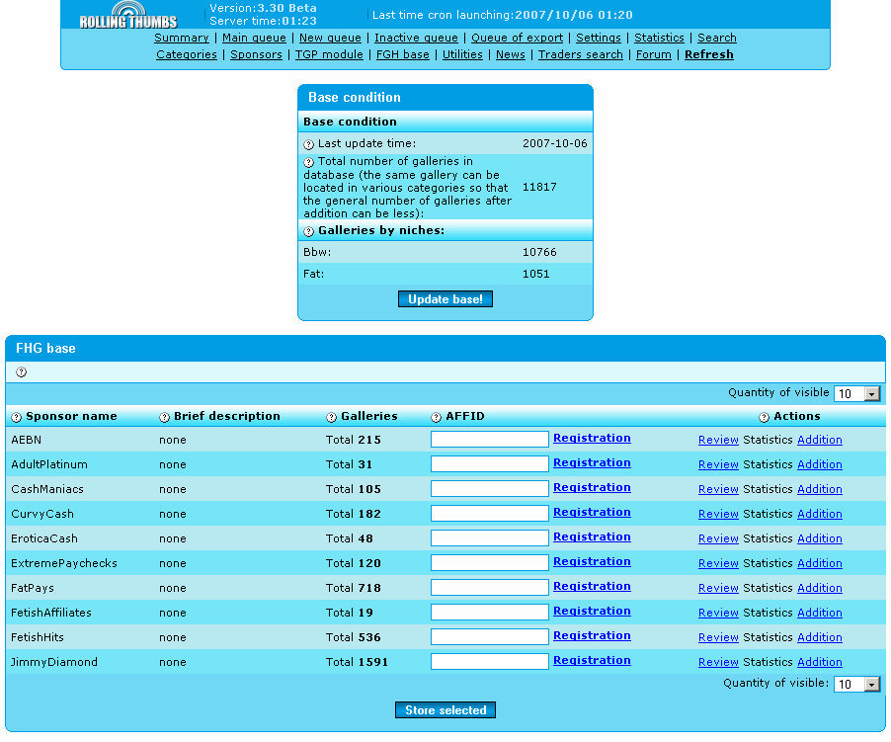
Task: Open FGH base page
Action: pyautogui.click(x=403, y=55)
